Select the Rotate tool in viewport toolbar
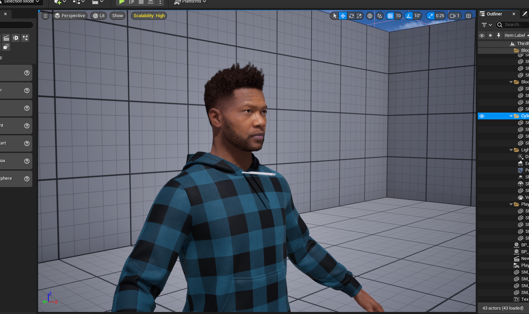 tap(351, 16)
